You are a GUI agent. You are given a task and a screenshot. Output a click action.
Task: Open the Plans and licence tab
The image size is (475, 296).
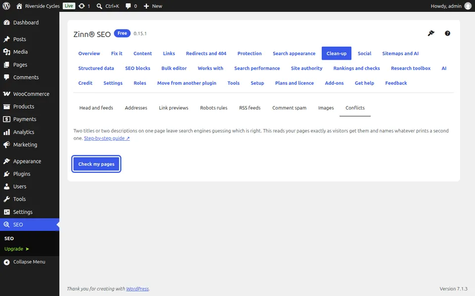294,83
